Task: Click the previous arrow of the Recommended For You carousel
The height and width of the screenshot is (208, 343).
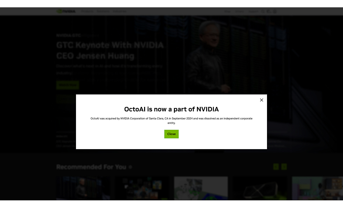Action: [276, 167]
